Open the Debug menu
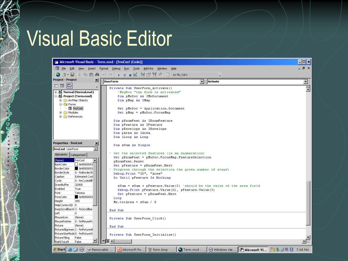348x261 pixels. (116, 69)
